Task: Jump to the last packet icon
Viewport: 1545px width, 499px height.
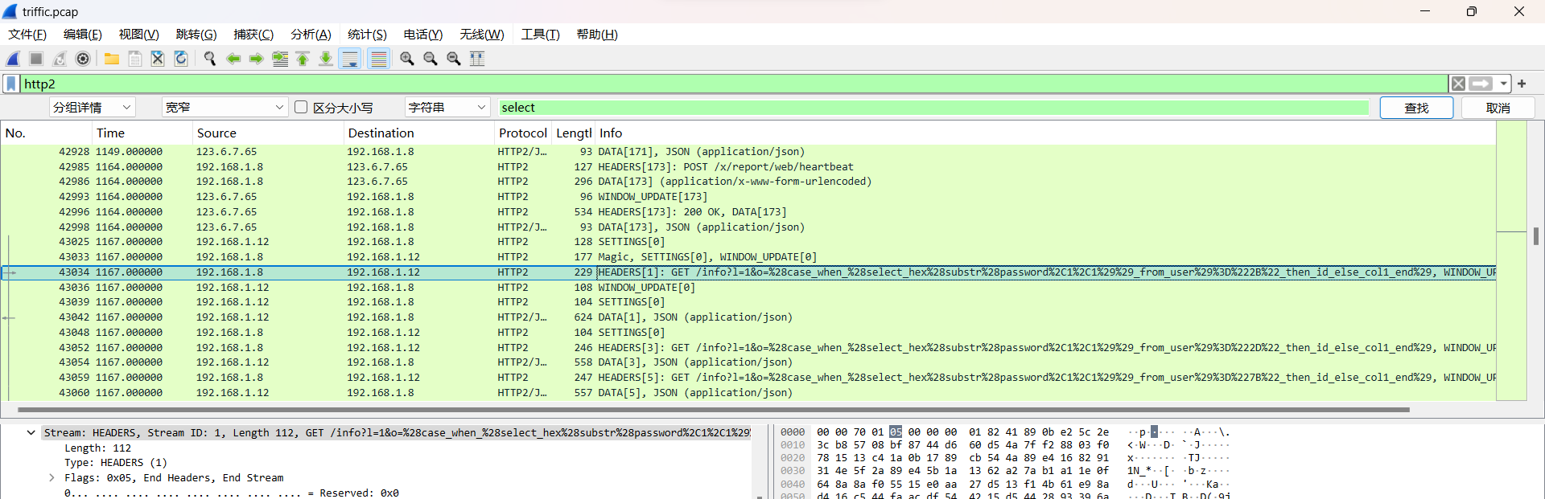Action: click(326, 59)
